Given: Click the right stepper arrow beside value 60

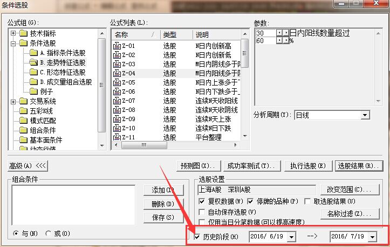Looking at the screenshot, I should [x=286, y=40].
